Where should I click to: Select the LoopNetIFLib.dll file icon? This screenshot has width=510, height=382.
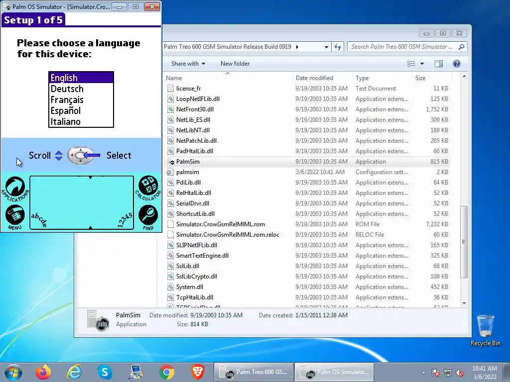[x=170, y=99]
